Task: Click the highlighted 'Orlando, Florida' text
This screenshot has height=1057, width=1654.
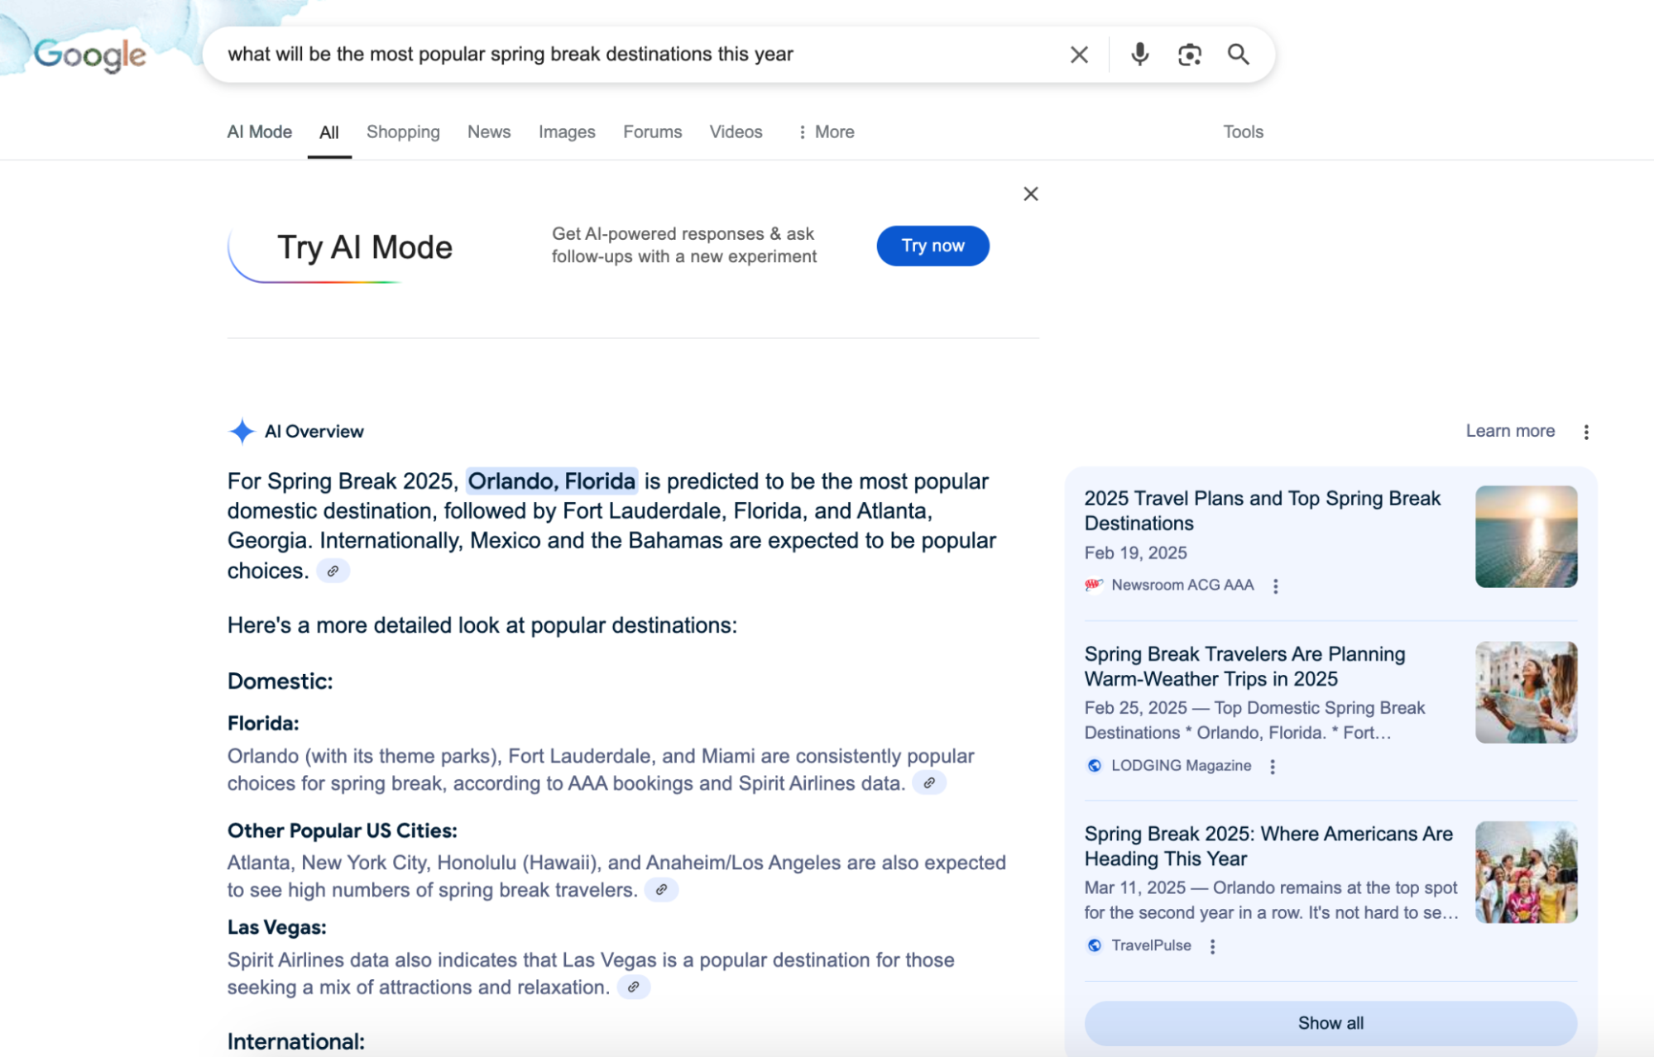Action: pyautogui.click(x=552, y=481)
